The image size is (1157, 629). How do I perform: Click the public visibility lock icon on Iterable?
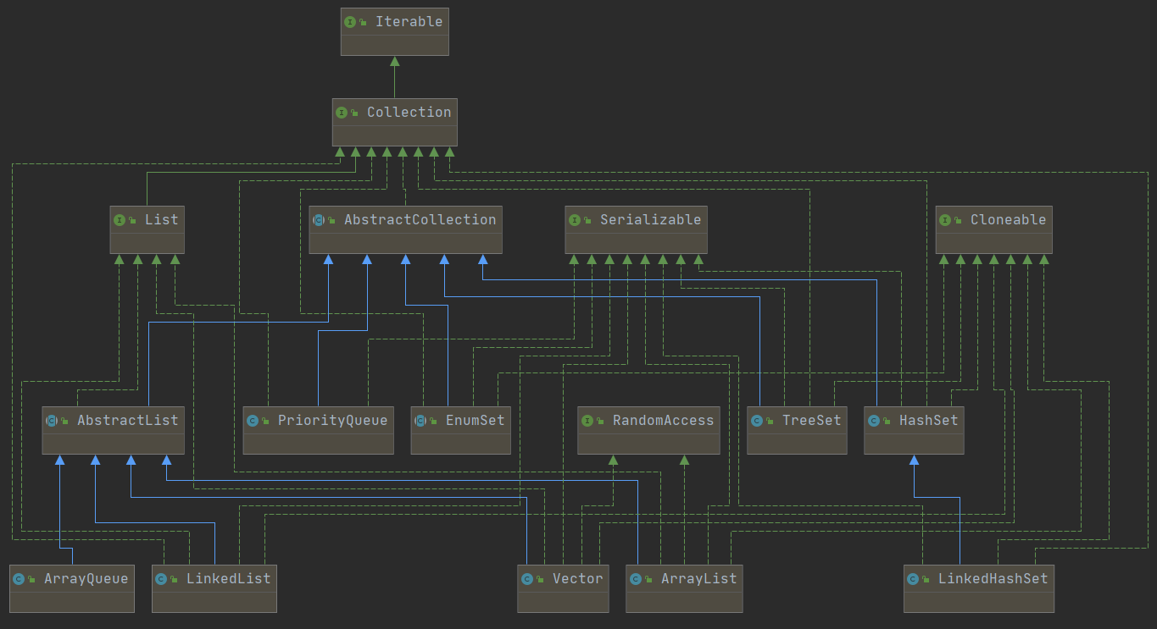pos(364,23)
